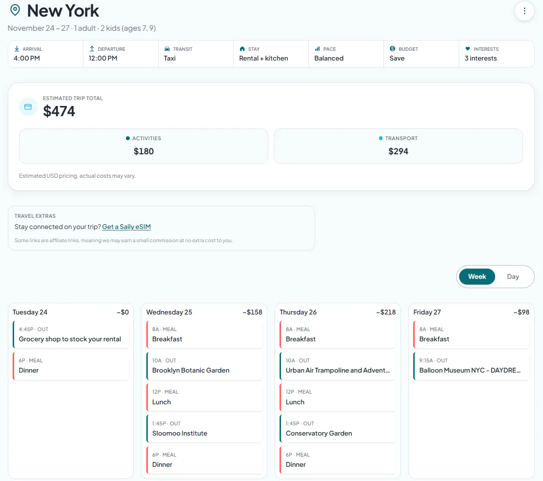Change the Pace setting Balanced
543x481 pixels.
(x=346, y=54)
